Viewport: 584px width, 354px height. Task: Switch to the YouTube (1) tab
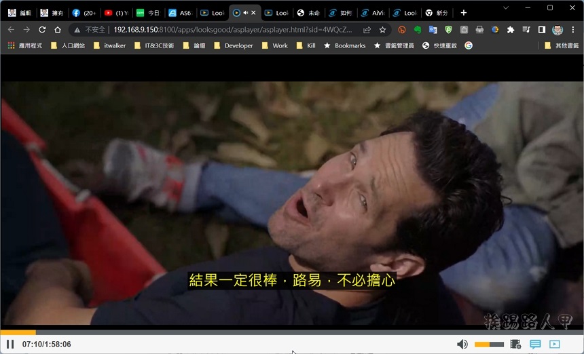click(x=117, y=13)
